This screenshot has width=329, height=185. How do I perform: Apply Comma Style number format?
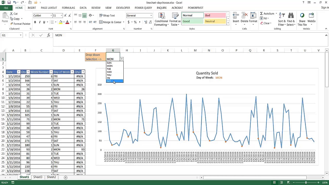139,22
